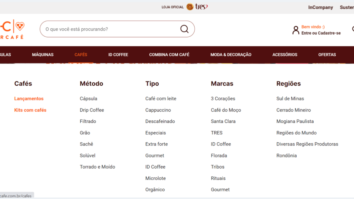Viewport: 354px width, 199px height.
Task: Click the café heart logo in header
Action: tap(12, 29)
